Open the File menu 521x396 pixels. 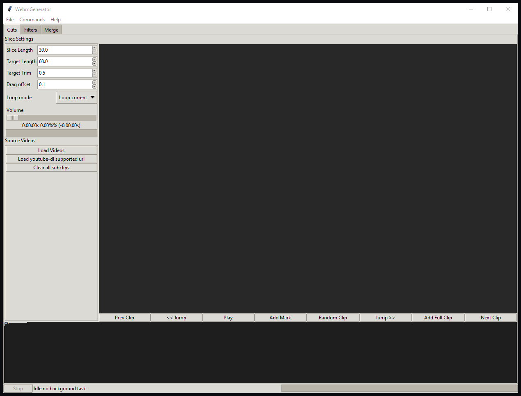(10, 20)
